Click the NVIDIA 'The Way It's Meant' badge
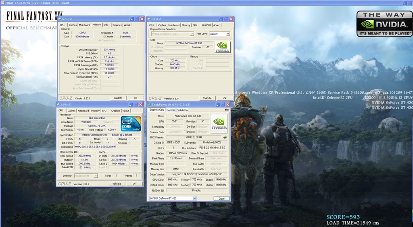Screen dimensions: 413x227 pos(384,24)
